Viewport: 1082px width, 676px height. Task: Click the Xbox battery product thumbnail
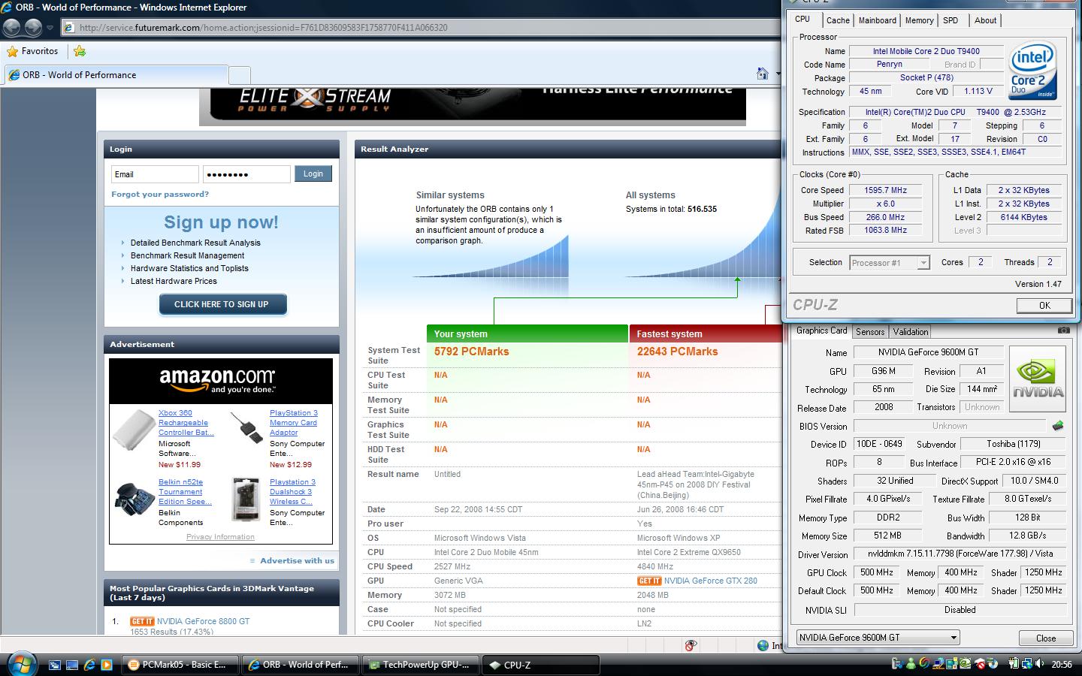click(134, 430)
